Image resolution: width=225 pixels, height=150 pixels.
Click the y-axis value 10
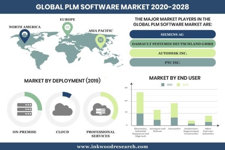pos(126,112)
